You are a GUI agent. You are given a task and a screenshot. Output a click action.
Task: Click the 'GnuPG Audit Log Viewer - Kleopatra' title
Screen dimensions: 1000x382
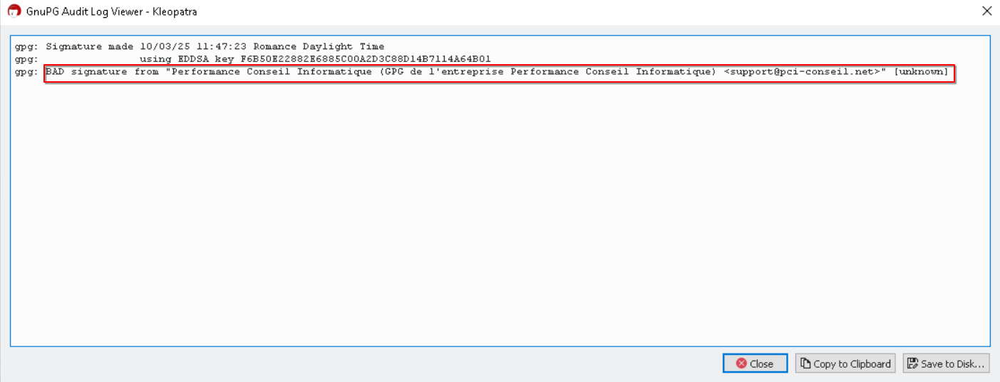click(112, 11)
